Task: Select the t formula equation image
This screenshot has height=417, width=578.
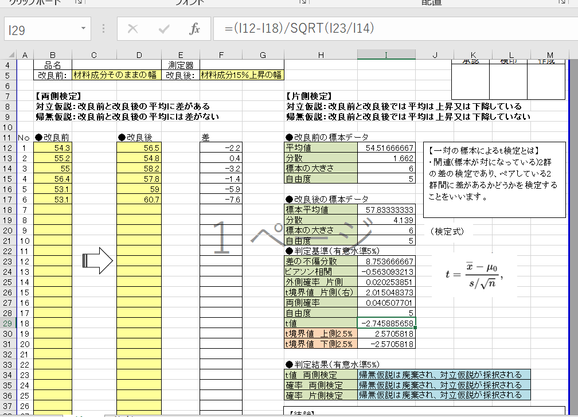Action: (x=474, y=275)
